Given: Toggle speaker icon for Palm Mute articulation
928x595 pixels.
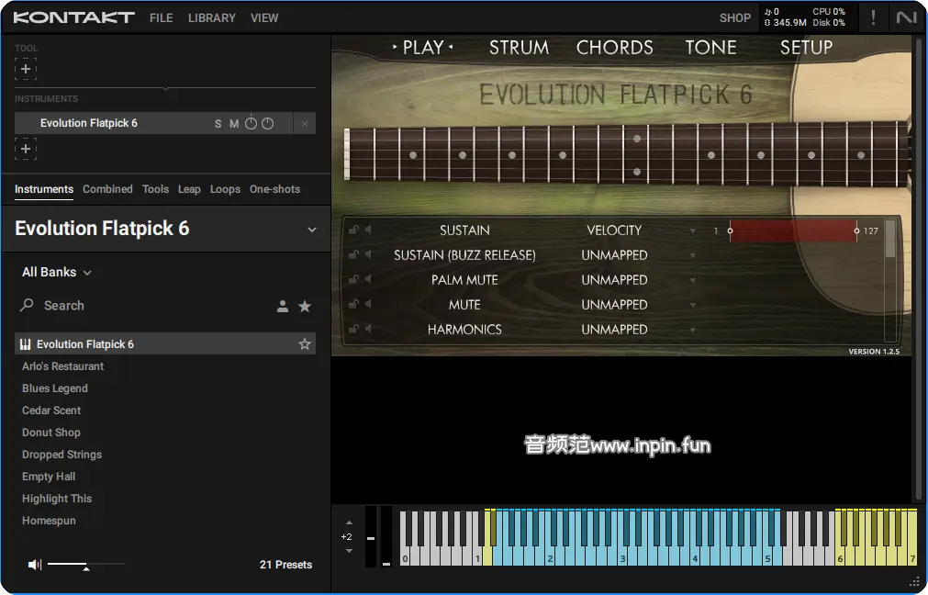Looking at the screenshot, I should coord(367,280).
